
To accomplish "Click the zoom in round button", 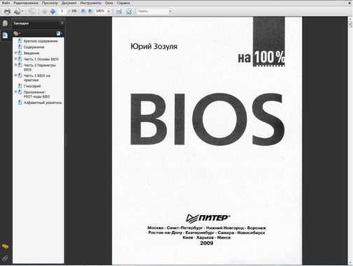I will tap(90, 11).
